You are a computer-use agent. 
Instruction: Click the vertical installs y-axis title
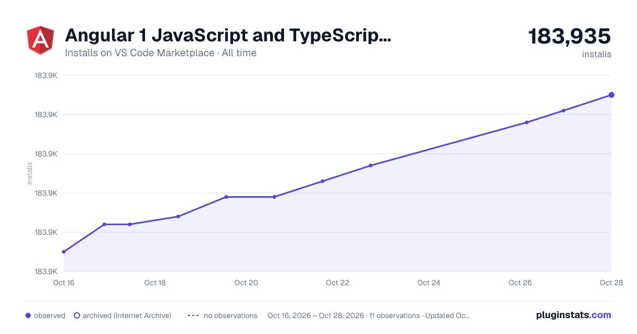click(x=30, y=173)
